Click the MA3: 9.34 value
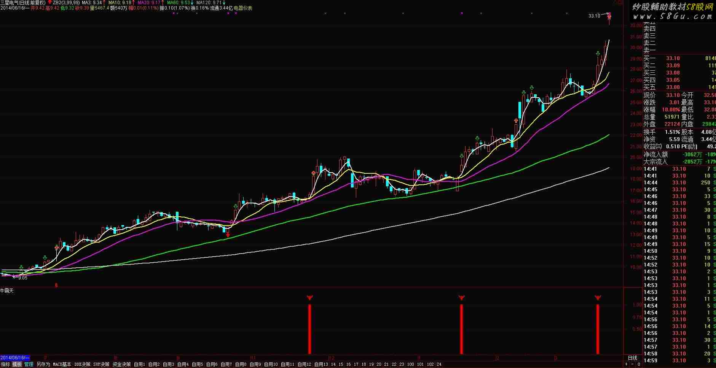 point(92,3)
